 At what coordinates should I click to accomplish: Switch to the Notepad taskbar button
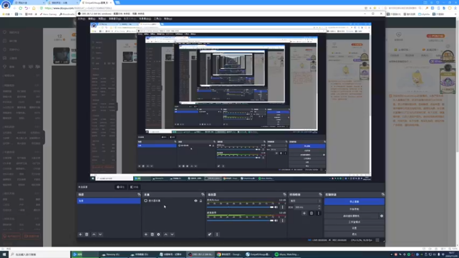tap(172, 255)
